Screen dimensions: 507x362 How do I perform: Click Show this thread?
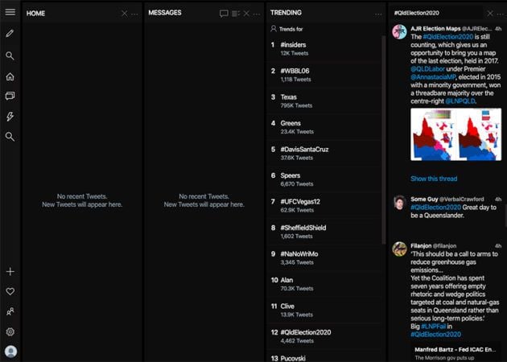coord(434,179)
